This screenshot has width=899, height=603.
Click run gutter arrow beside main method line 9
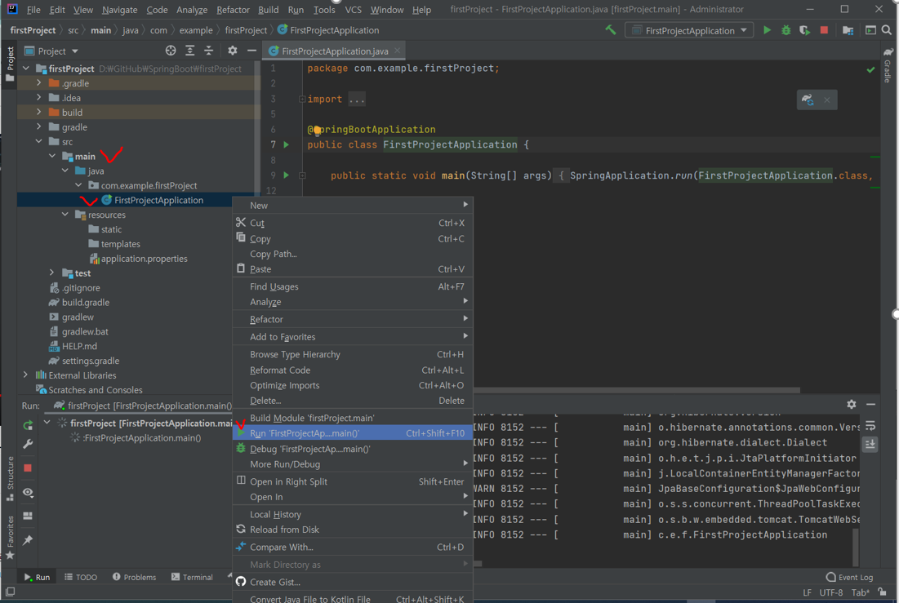click(x=286, y=175)
